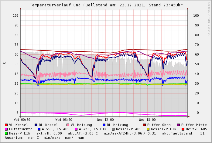The height and width of the screenshot is (143, 212).
Task: Select the blue RL Heizung legend swatch
Action: 104,125
